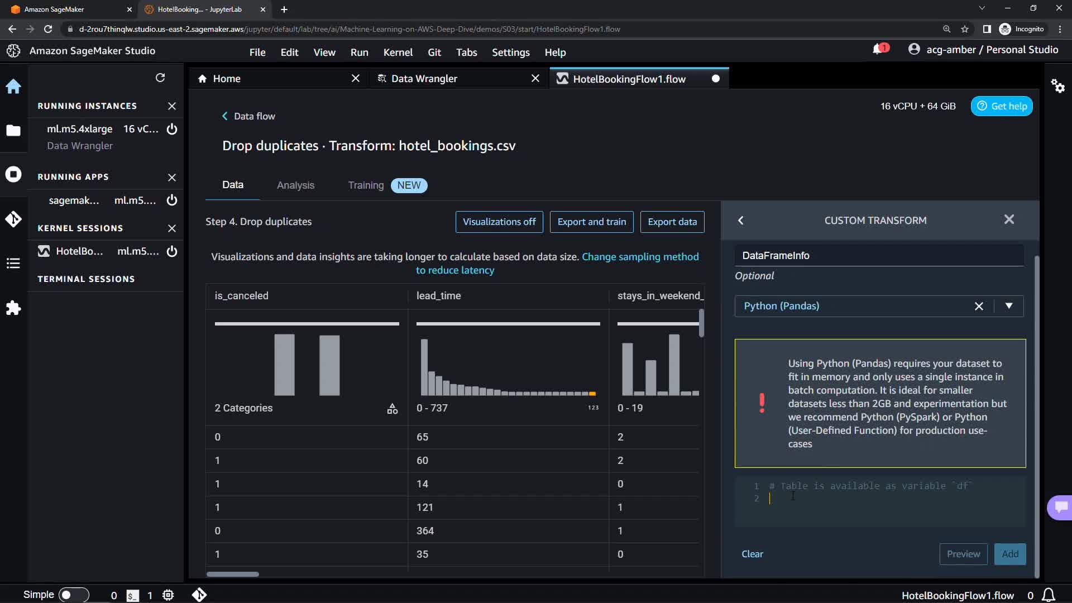Image resolution: width=1072 pixels, height=603 pixels.
Task: Open property inspector gear icon
Action: (1057, 86)
